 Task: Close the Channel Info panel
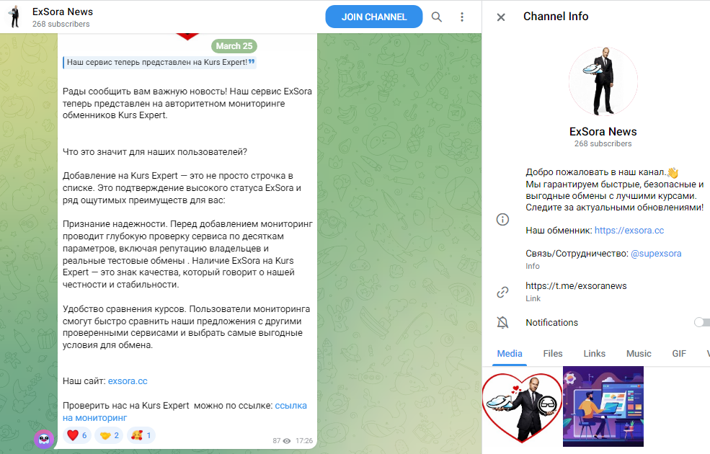click(501, 17)
